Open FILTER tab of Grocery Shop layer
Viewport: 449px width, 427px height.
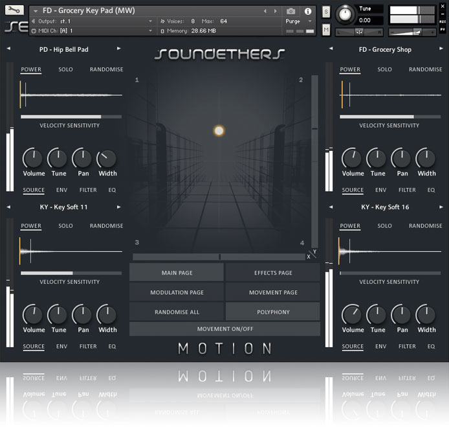point(407,190)
